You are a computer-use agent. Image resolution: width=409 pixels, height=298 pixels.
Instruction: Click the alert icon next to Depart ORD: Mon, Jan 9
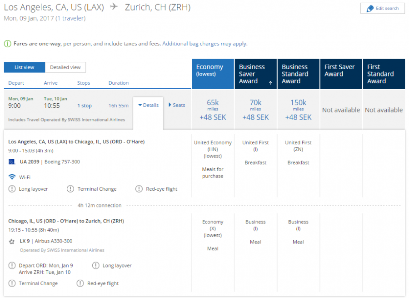tap(12, 265)
